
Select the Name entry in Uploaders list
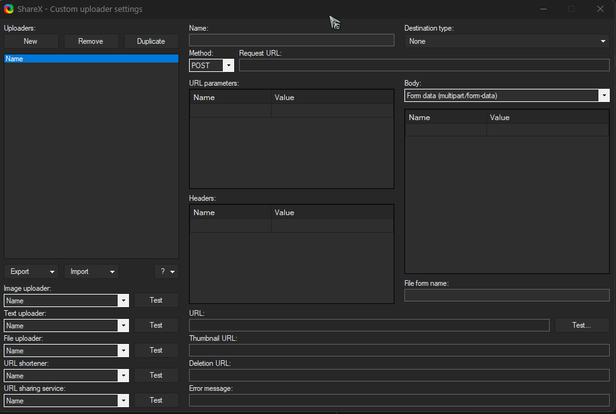point(91,59)
